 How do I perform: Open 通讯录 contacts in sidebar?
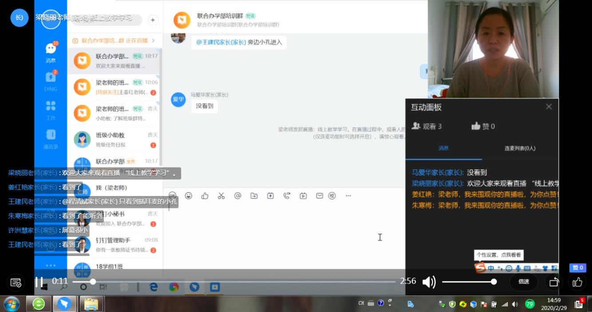click(x=51, y=138)
